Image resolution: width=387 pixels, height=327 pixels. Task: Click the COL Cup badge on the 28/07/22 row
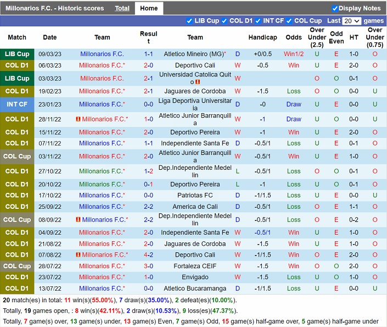(x=16, y=266)
